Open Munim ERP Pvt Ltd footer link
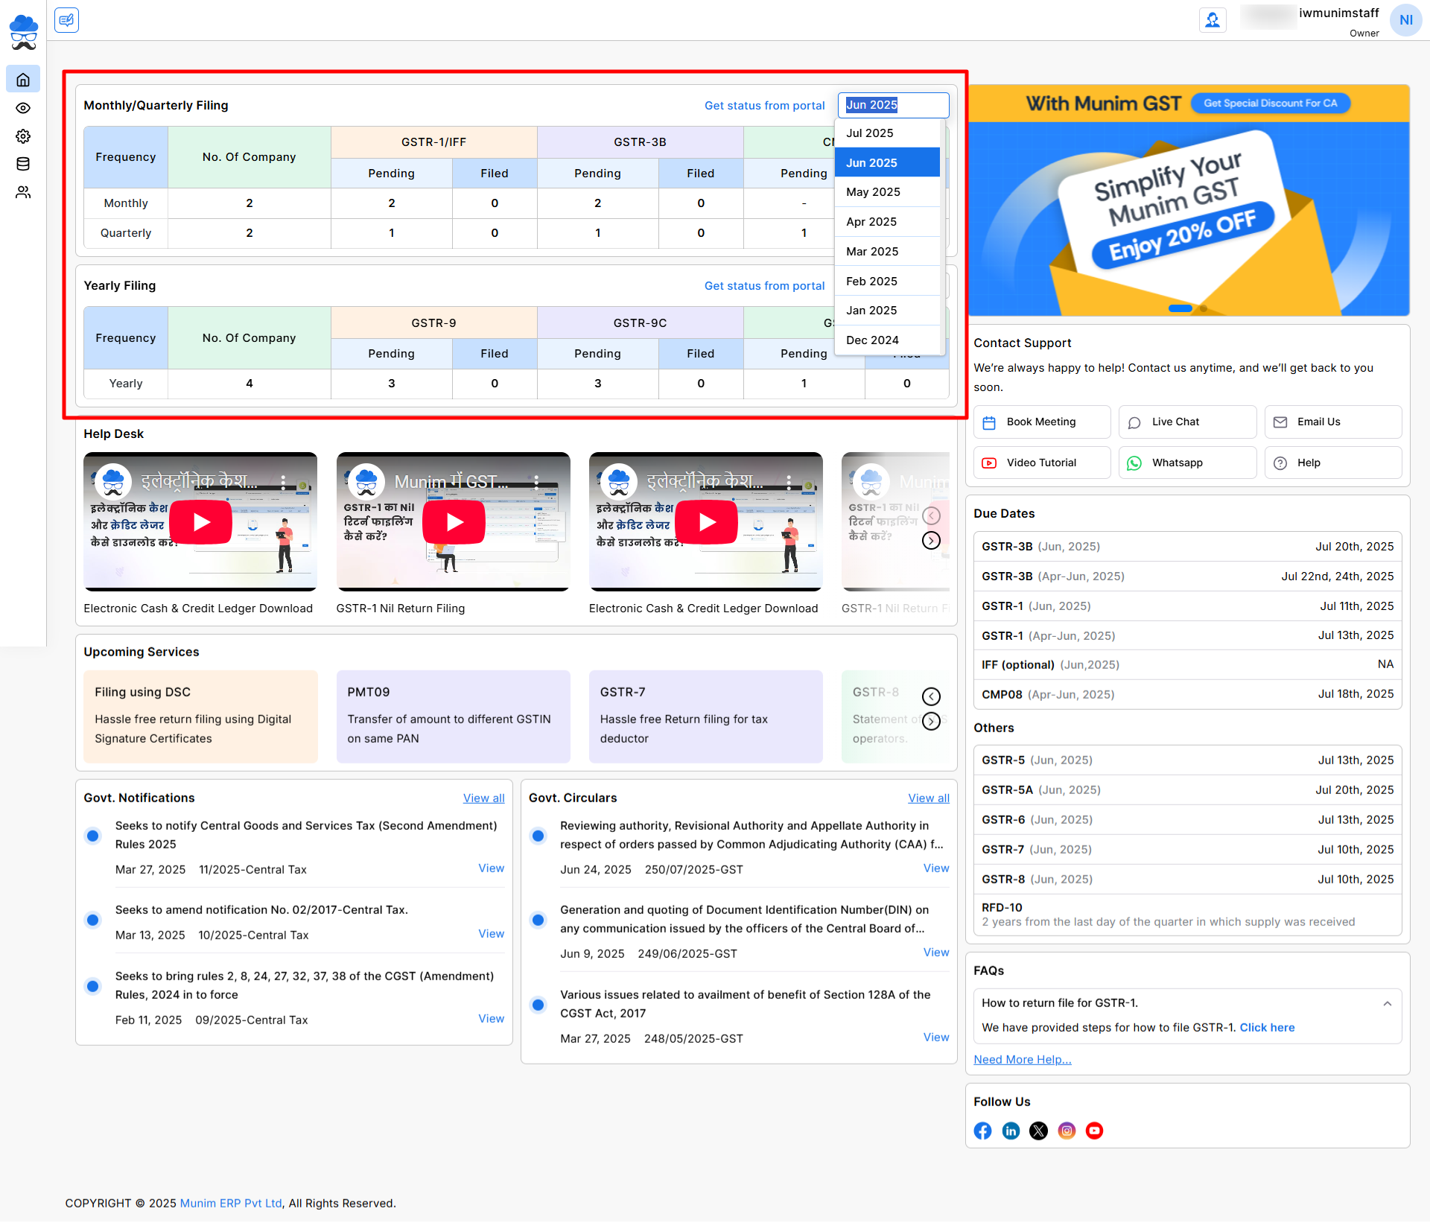The width and height of the screenshot is (1430, 1223). 231,1204
